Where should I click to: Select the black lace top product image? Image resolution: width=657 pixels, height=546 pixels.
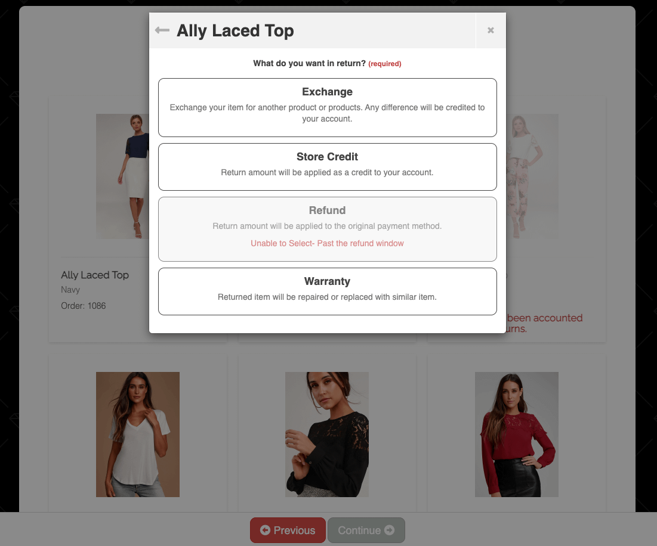pyautogui.click(x=327, y=435)
